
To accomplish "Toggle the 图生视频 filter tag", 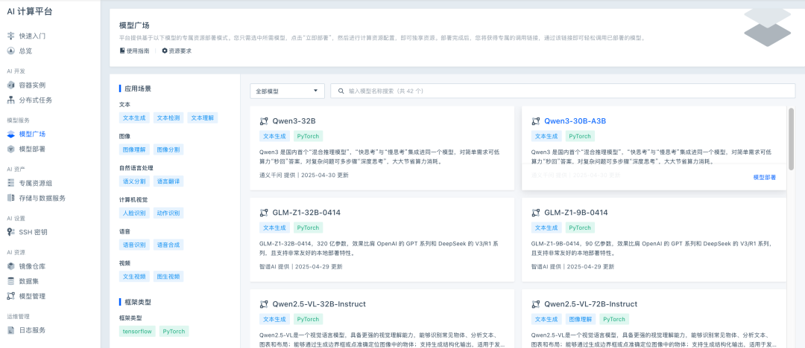I will (168, 277).
